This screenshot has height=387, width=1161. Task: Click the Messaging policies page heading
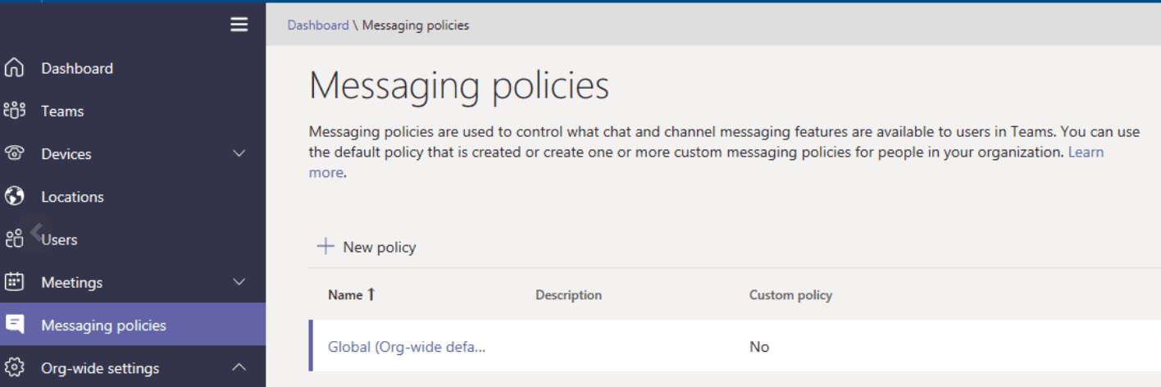[x=459, y=85]
